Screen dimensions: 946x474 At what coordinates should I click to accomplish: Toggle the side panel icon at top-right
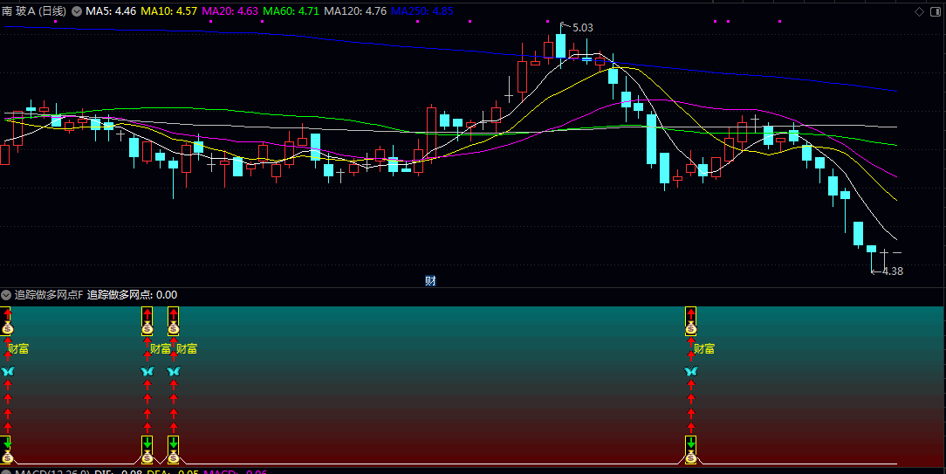(934, 11)
